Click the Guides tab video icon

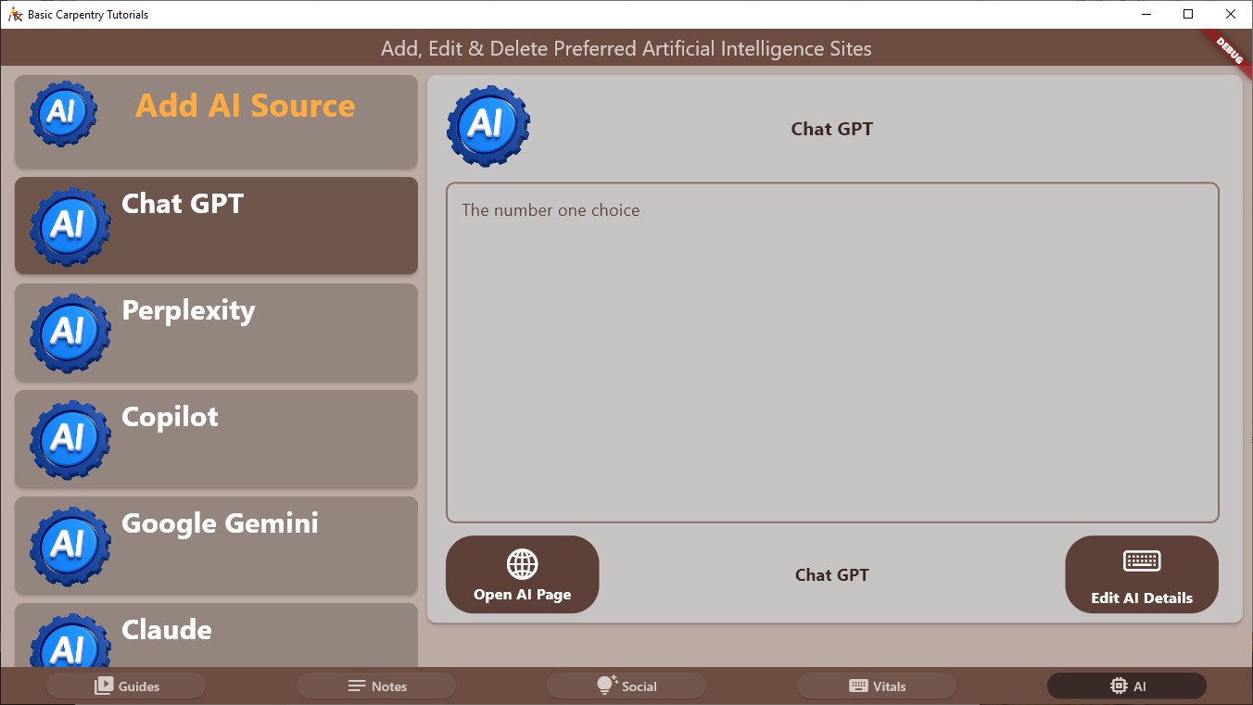click(104, 686)
